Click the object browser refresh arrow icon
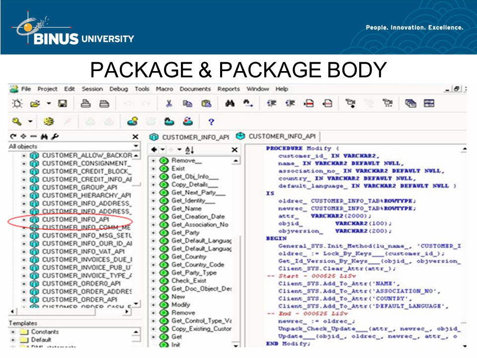The image size is (477, 358). pyautogui.click(x=13, y=137)
